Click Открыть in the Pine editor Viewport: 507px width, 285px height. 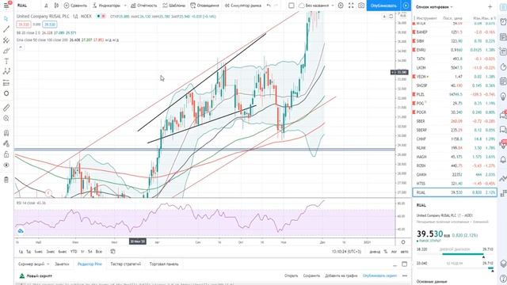coord(291,275)
